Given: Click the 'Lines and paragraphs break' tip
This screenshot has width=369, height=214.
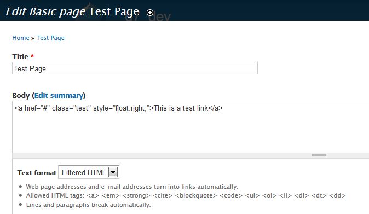Looking at the screenshot, I should [x=88, y=205].
